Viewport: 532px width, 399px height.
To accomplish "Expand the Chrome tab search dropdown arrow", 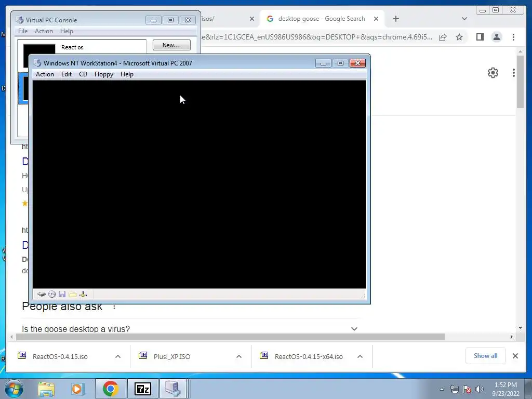I will [x=464, y=19].
